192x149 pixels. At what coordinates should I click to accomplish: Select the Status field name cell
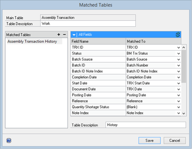[98, 53]
